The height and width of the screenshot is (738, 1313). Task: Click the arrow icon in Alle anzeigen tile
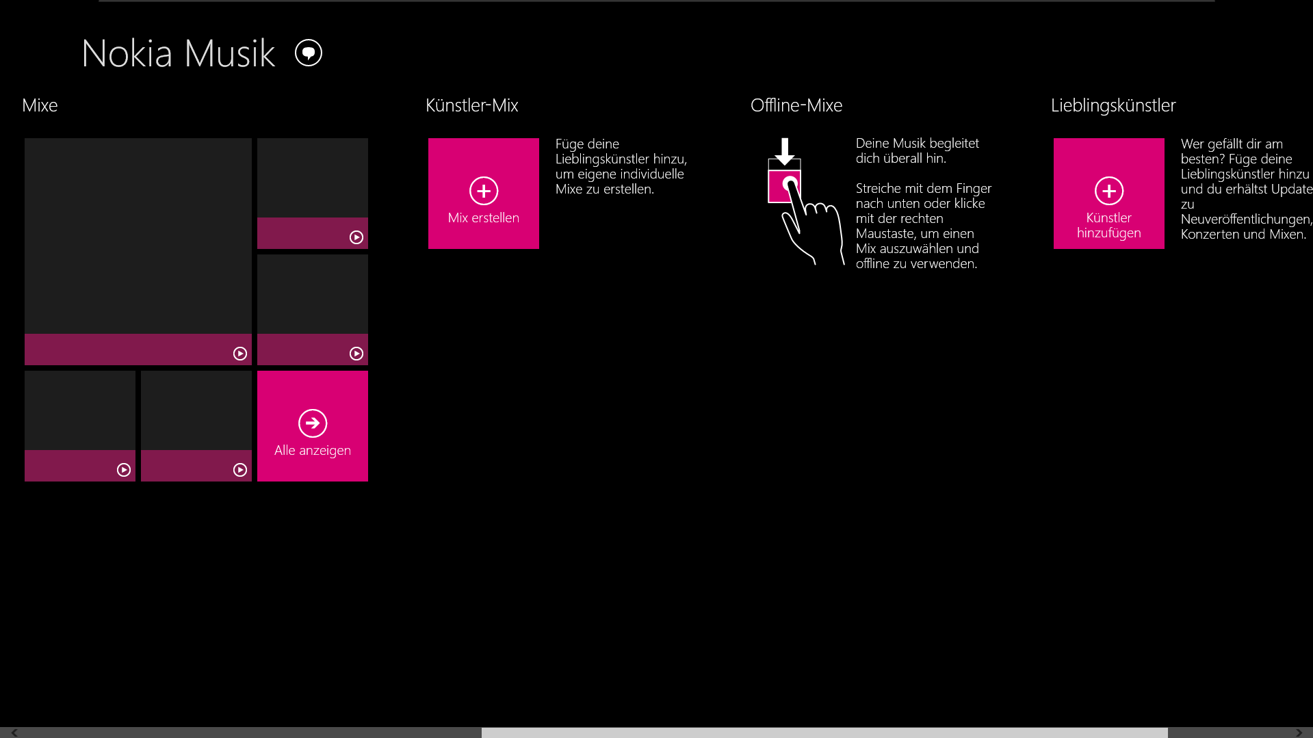313,423
